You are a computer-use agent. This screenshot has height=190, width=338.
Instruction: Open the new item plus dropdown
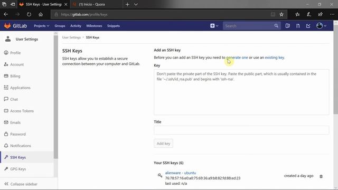[214, 26]
